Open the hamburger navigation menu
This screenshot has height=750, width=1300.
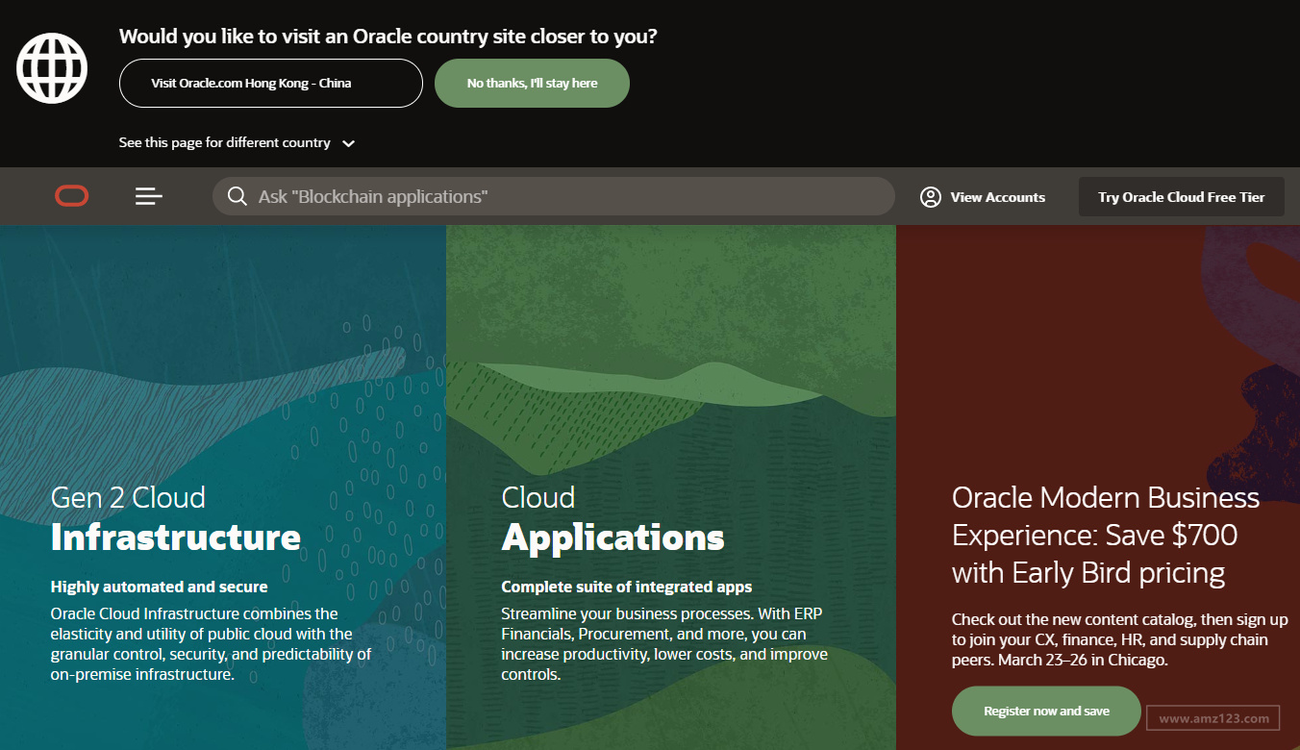[x=149, y=196]
